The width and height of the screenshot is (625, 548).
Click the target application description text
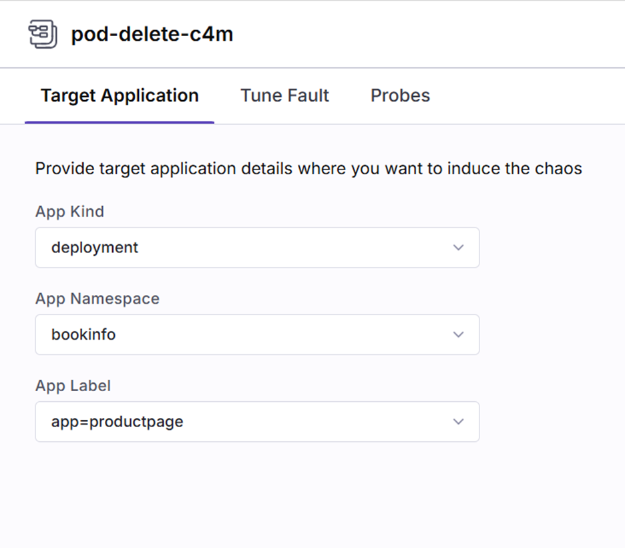[x=308, y=168]
